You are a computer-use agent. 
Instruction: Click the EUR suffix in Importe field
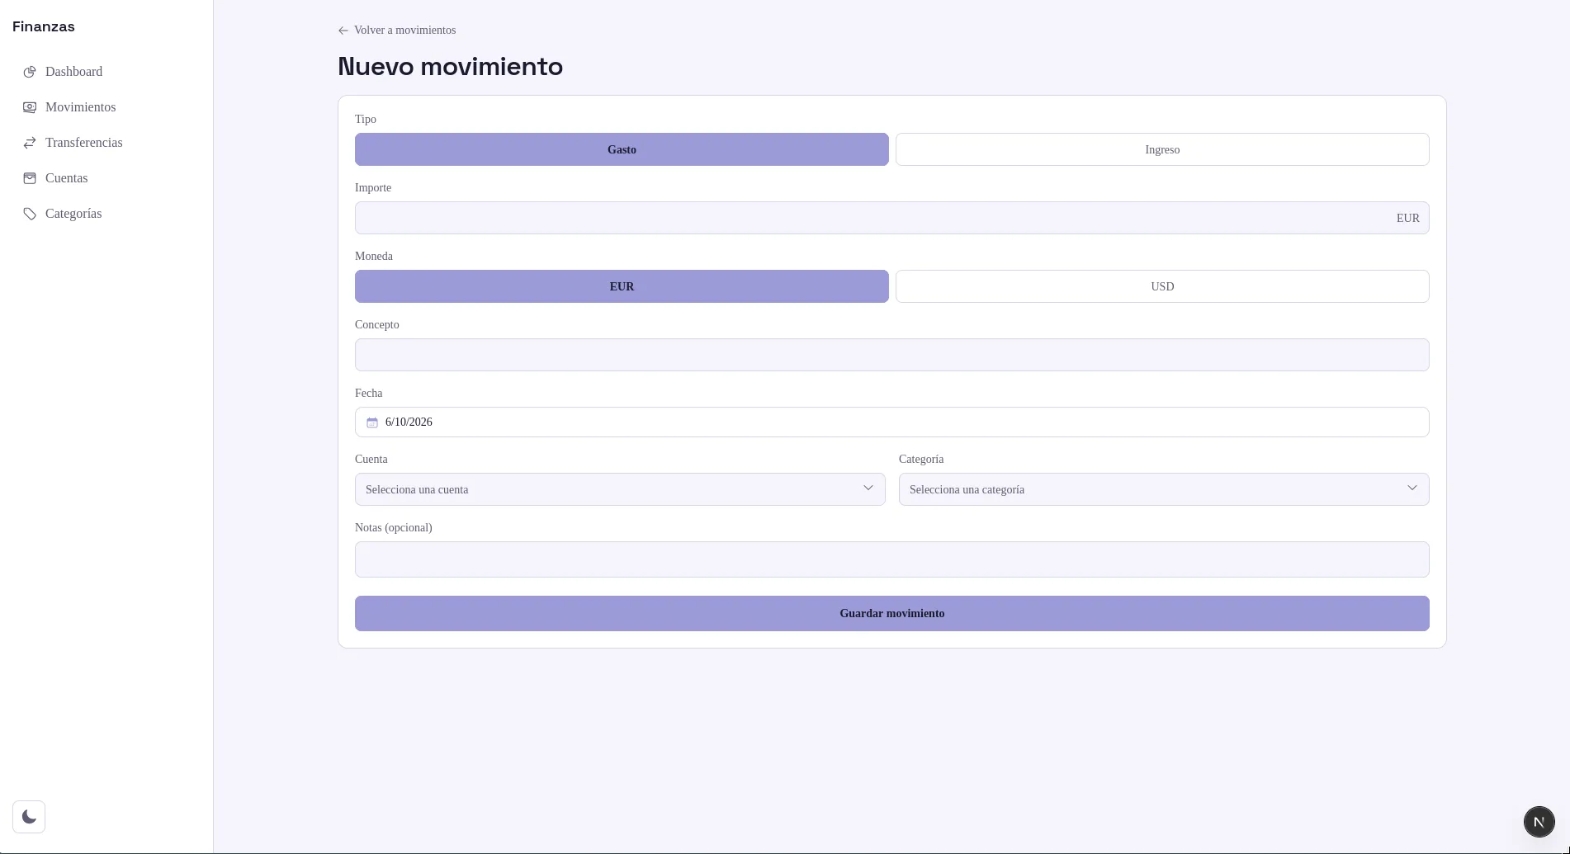pos(1407,219)
